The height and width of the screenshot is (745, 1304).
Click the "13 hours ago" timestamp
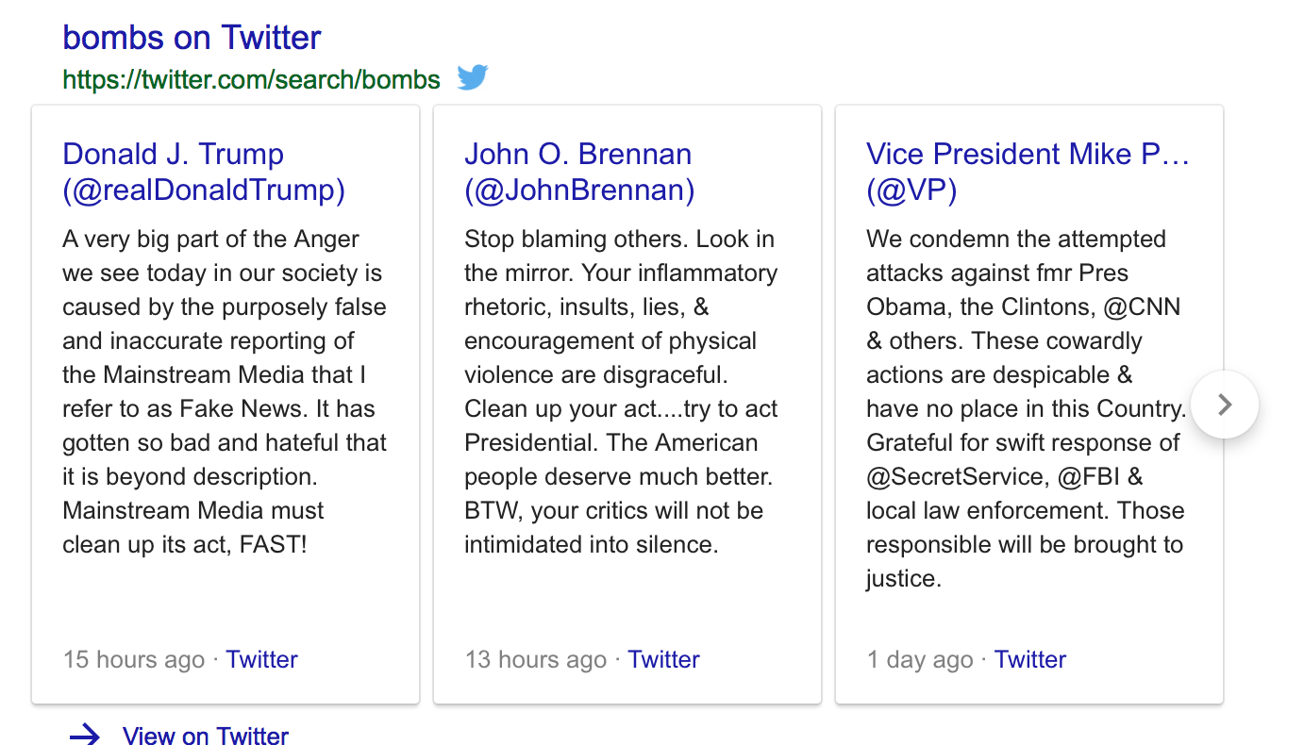point(535,659)
